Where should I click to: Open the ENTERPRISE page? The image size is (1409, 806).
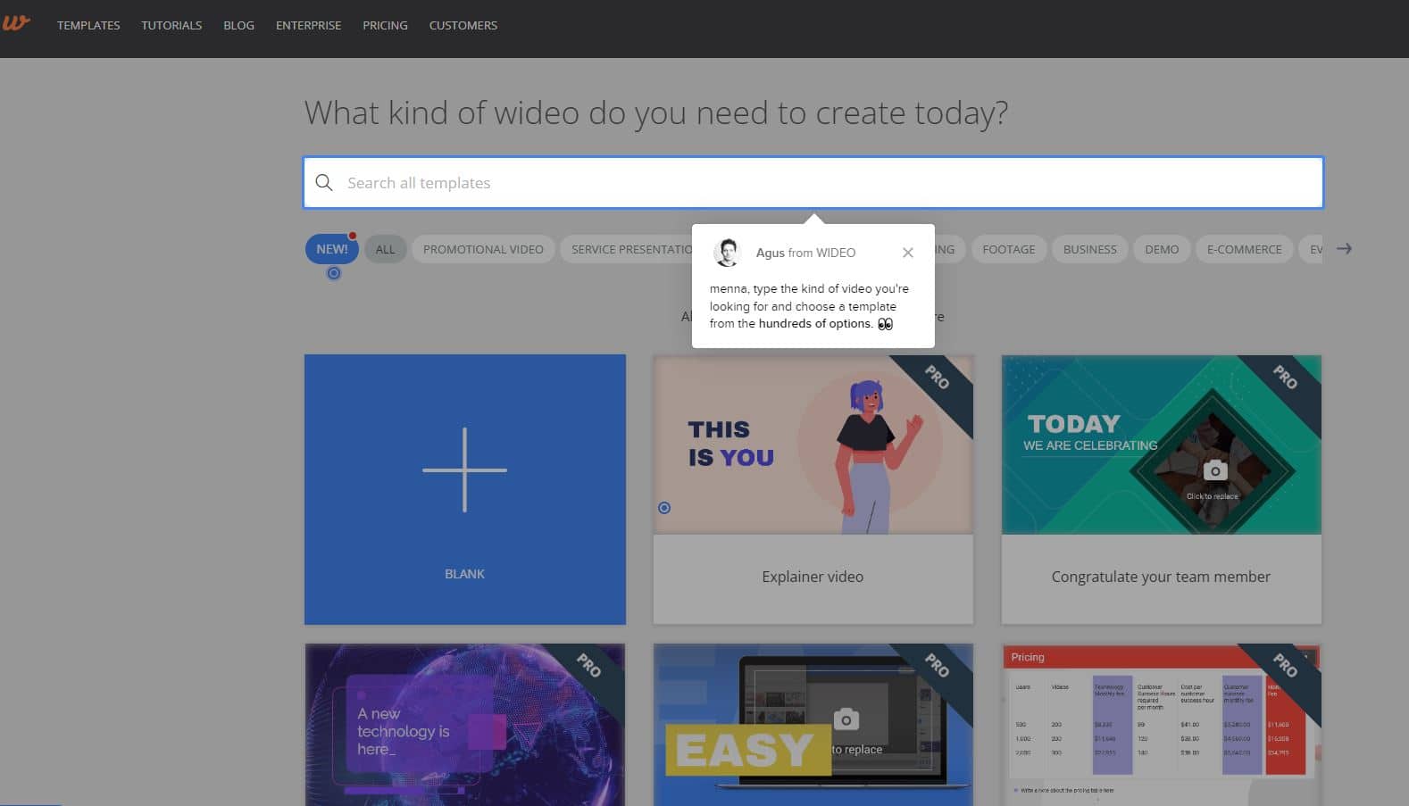point(308,25)
